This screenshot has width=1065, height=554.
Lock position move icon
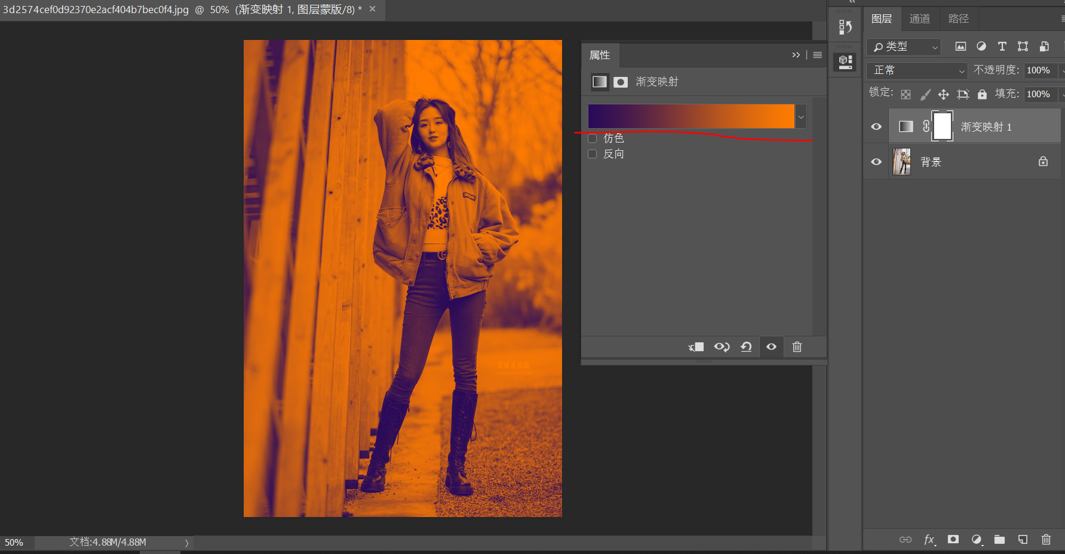point(943,94)
